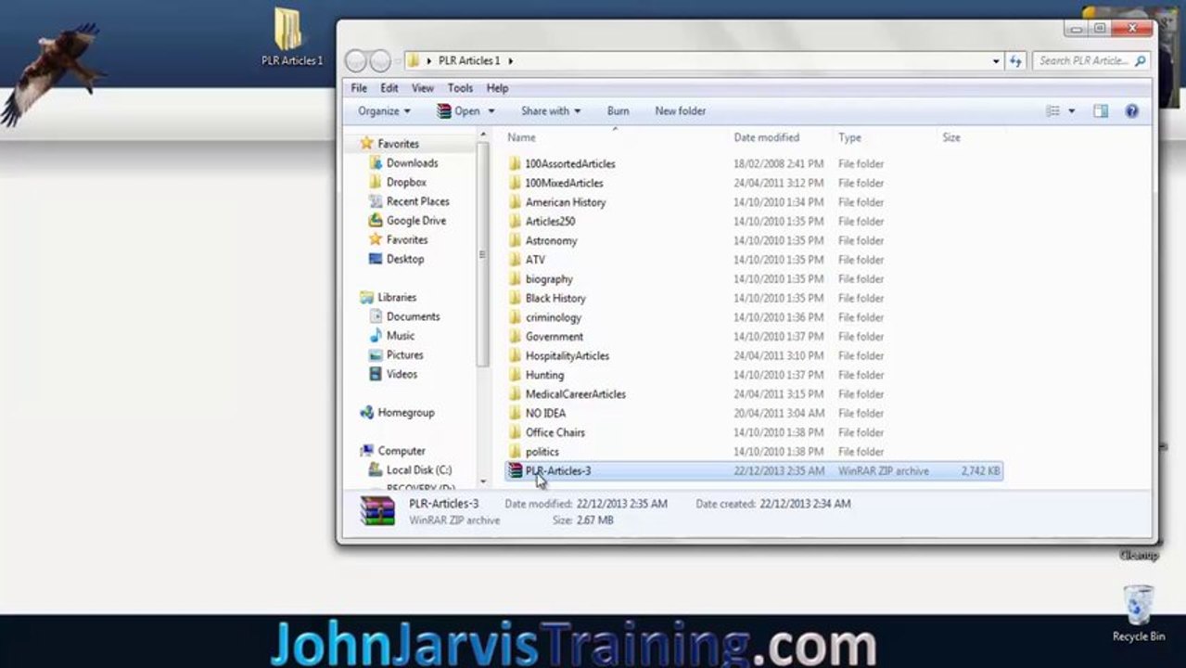This screenshot has width=1186, height=668.
Task: Open the views options dropdown arrow
Action: 1072,111
